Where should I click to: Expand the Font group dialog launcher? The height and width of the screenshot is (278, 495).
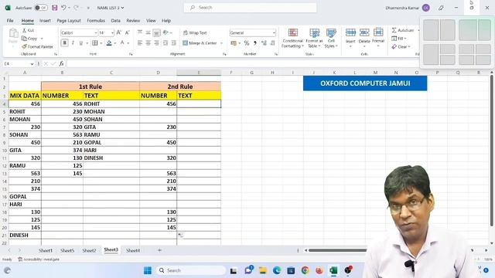coord(131,54)
